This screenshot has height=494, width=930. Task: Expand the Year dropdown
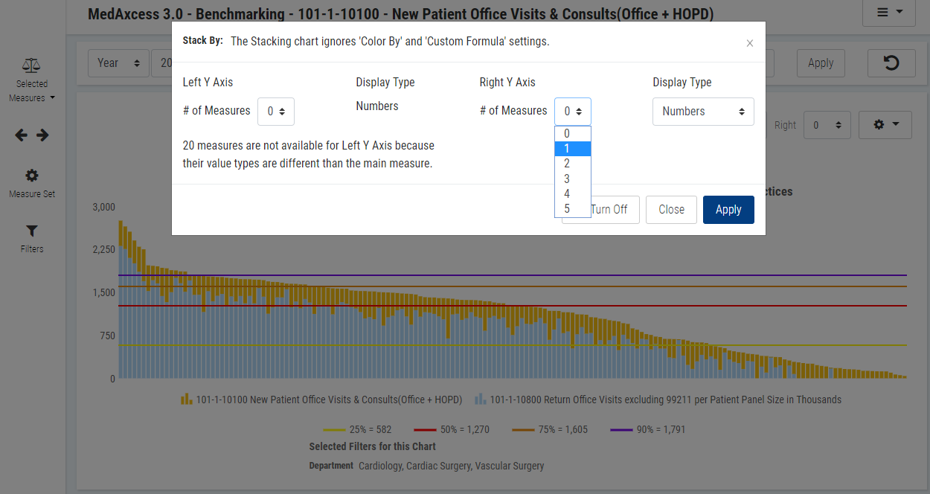(x=118, y=63)
